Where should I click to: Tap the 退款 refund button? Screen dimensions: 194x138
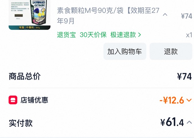point(171,51)
